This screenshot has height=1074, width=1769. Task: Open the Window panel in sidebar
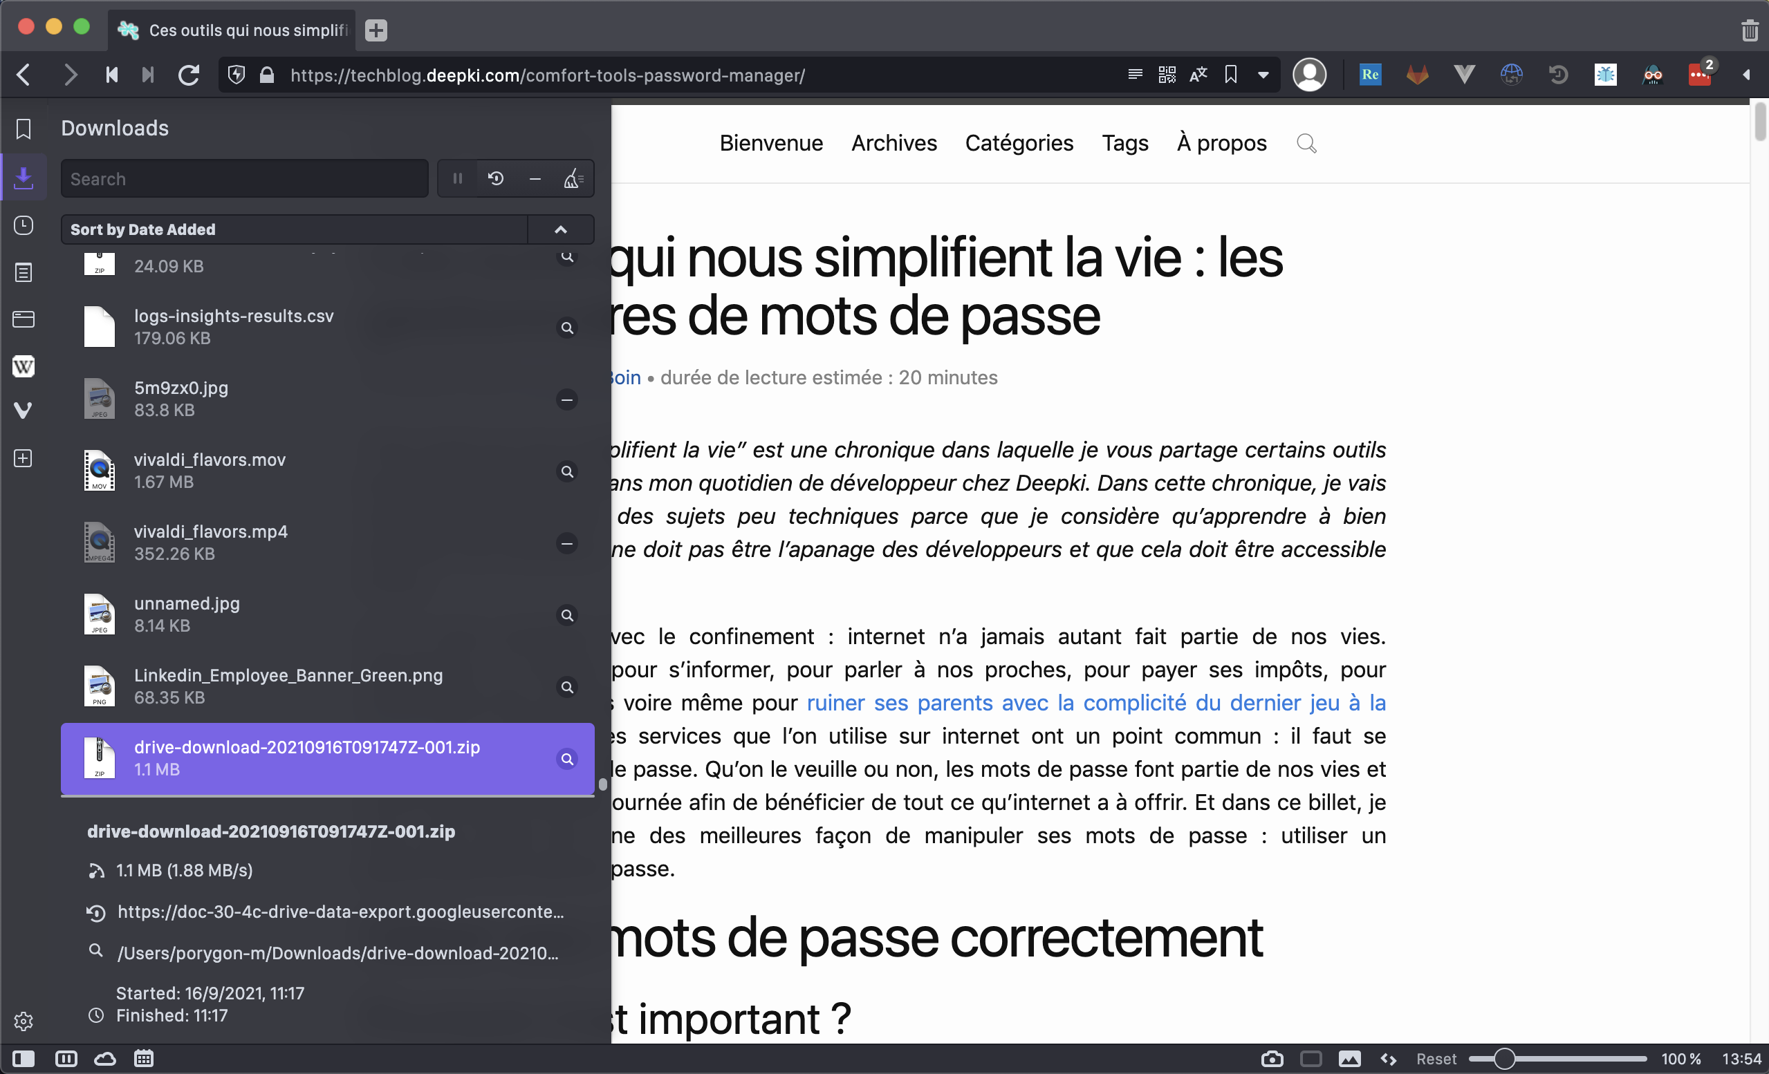pyautogui.click(x=23, y=319)
